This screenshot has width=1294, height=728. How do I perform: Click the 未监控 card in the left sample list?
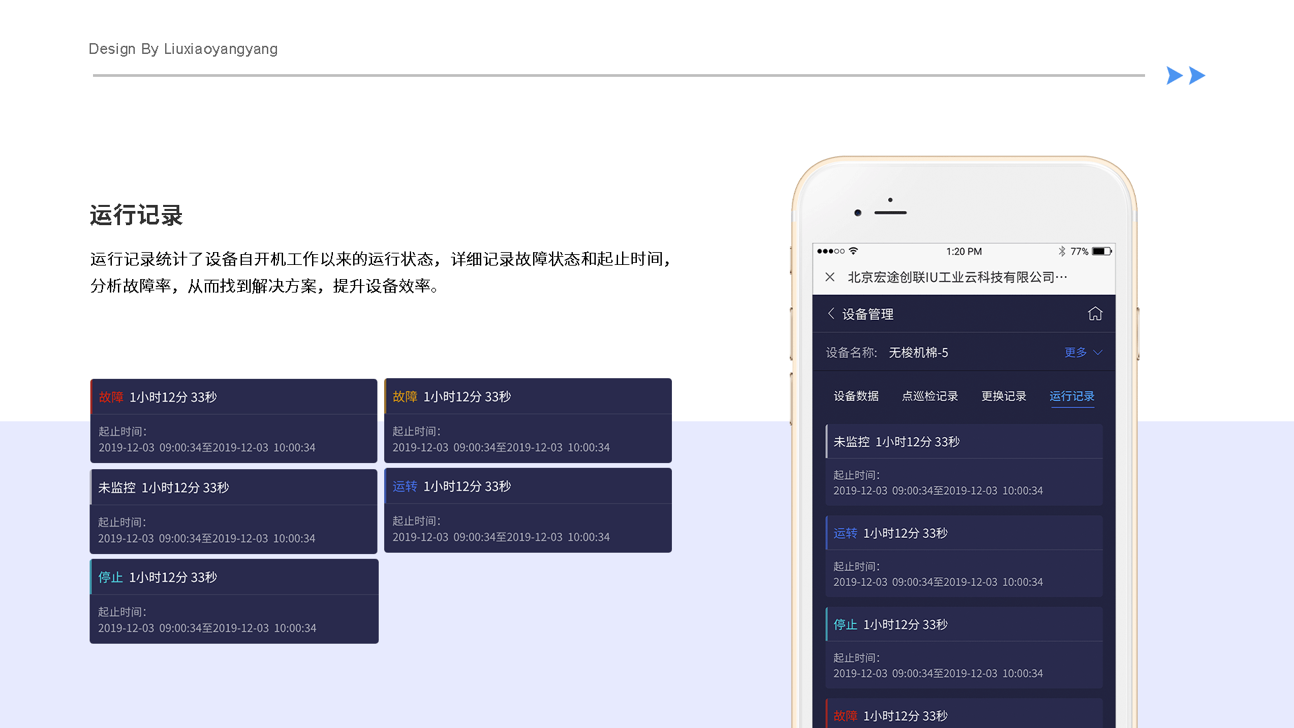pyautogui.click(x=234, y=512)
